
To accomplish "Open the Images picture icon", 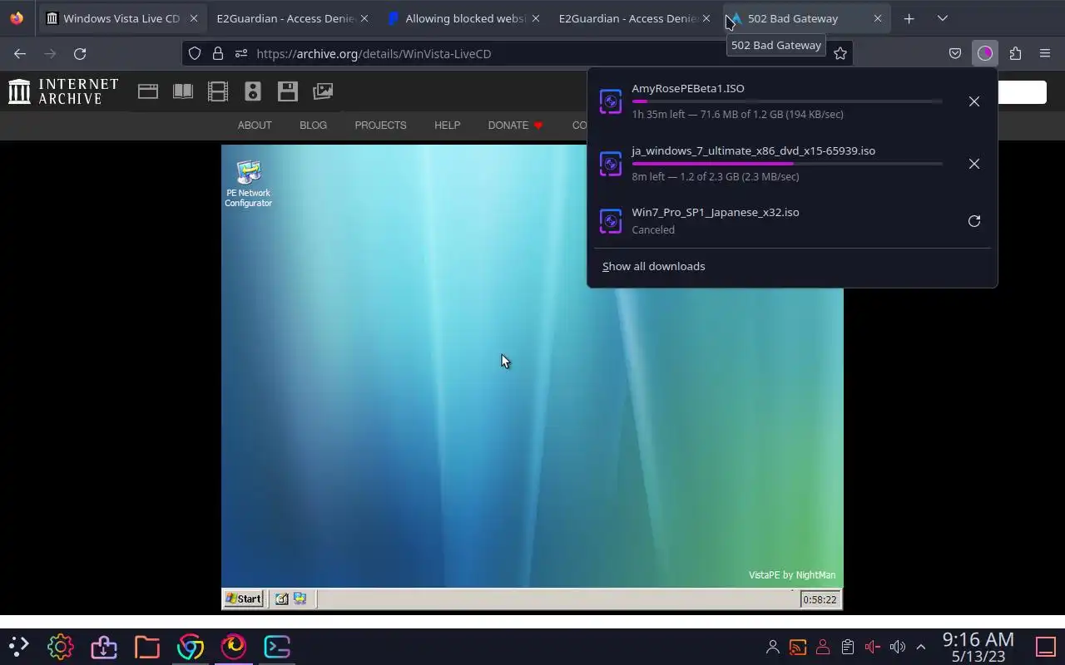I will [323, 91].
